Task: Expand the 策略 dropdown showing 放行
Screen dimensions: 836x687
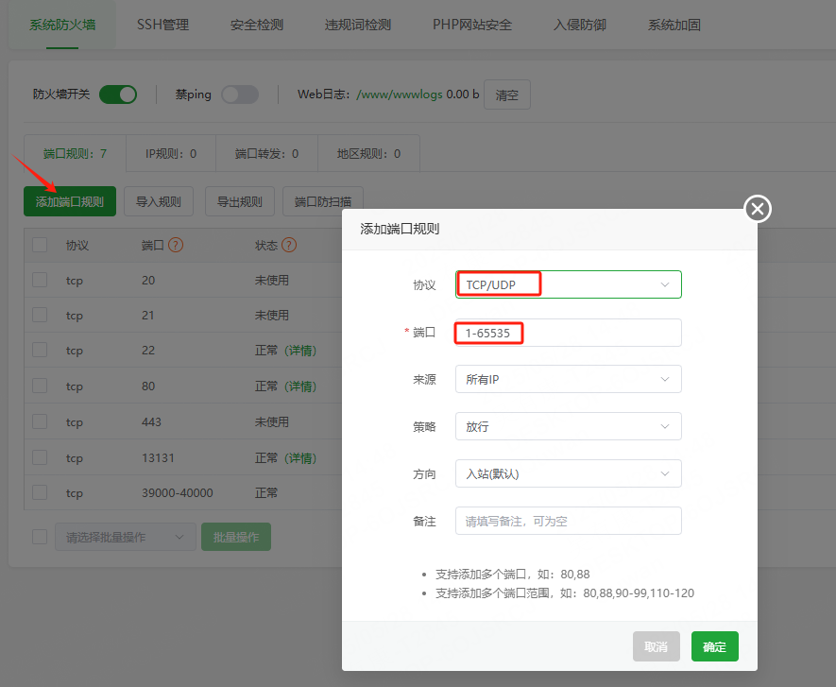Action: [x=568, y=426]
